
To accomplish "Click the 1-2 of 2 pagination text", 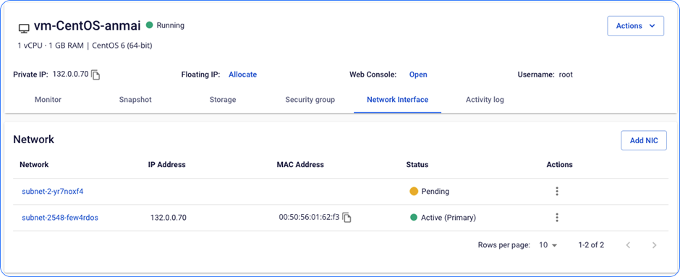I will [591, 245].
